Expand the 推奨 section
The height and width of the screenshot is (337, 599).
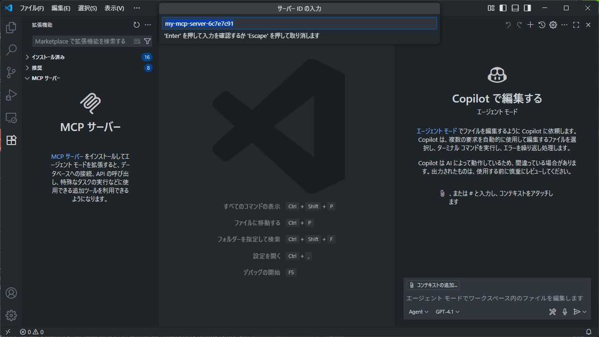coord(90,68)
